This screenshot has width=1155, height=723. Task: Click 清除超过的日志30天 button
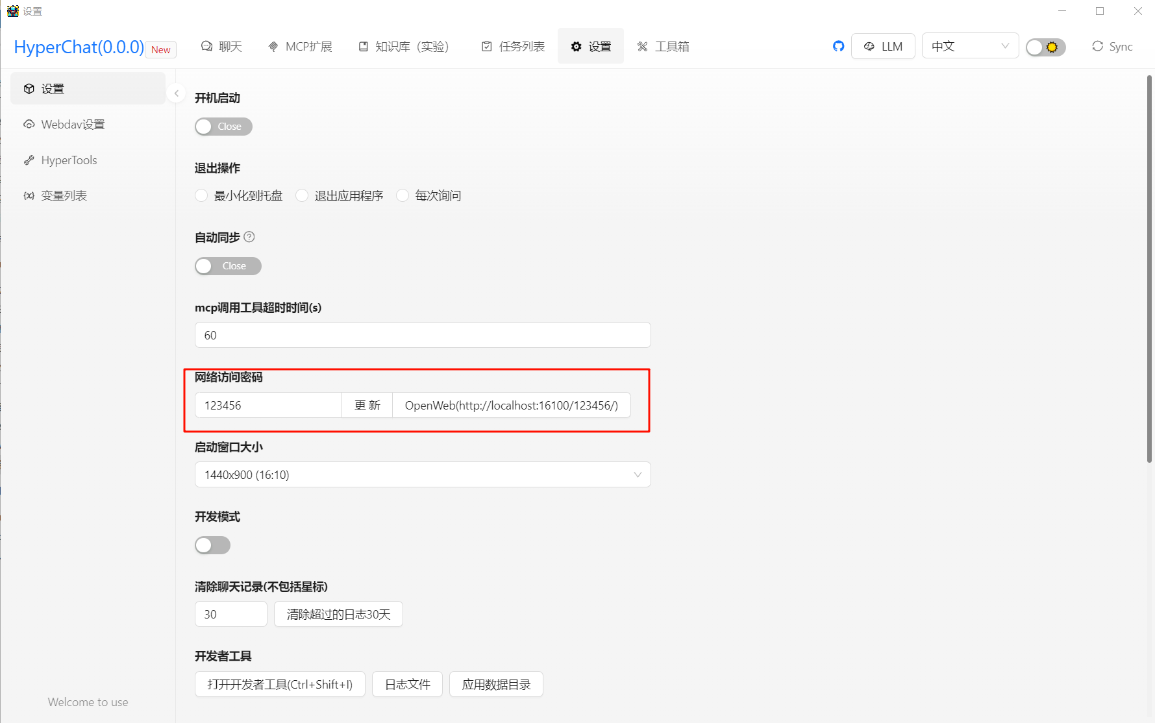tap(338, 614)
